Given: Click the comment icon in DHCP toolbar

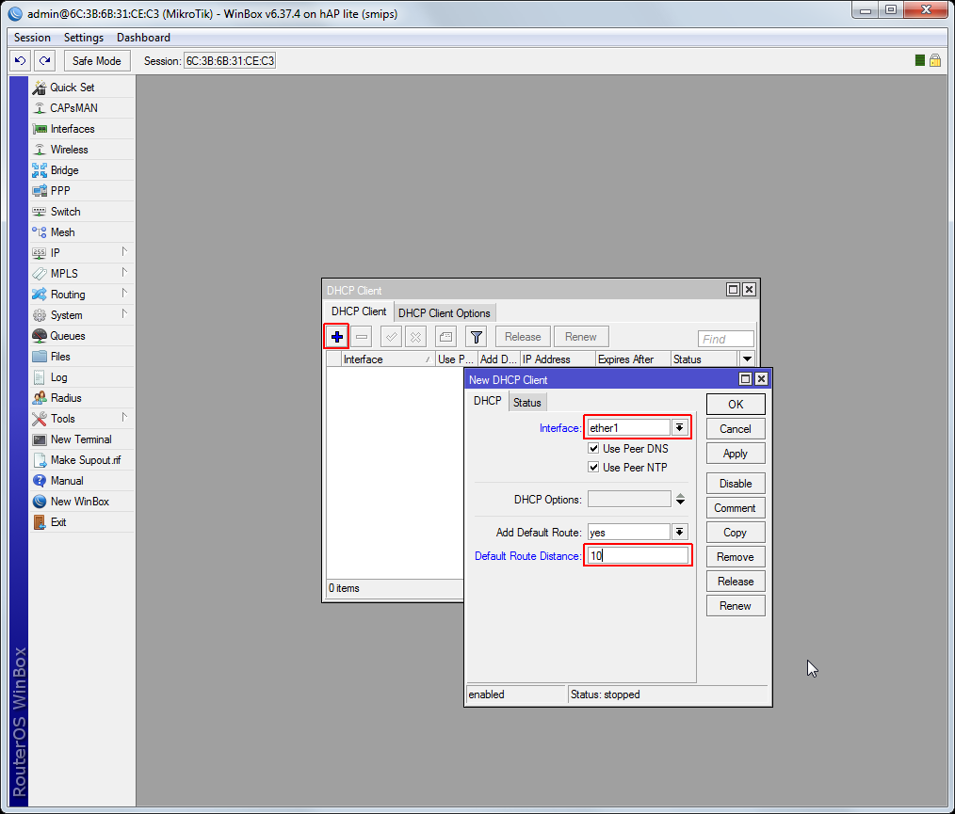Looking at the screenshot, I should coord(445,337).
